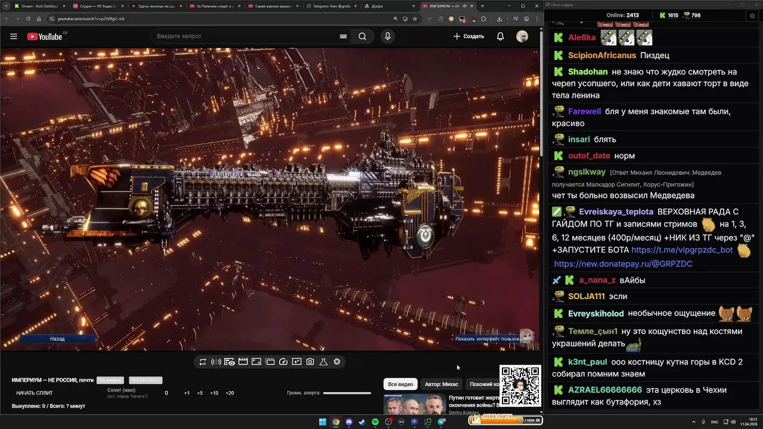The image size is (763, 429).
Task: Open Steam from the taskbar
Action: 362,422
